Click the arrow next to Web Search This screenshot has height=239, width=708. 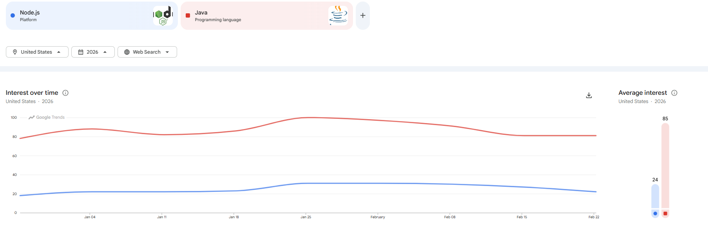[167, 52]
